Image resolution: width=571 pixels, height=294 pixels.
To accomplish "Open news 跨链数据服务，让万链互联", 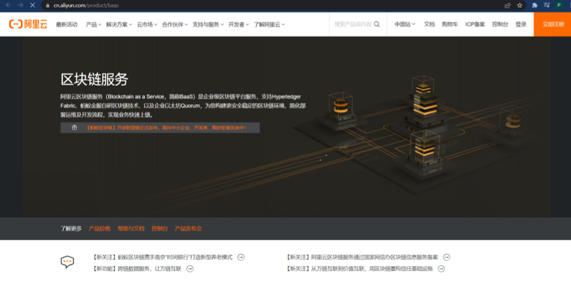I will coord(137,269).
